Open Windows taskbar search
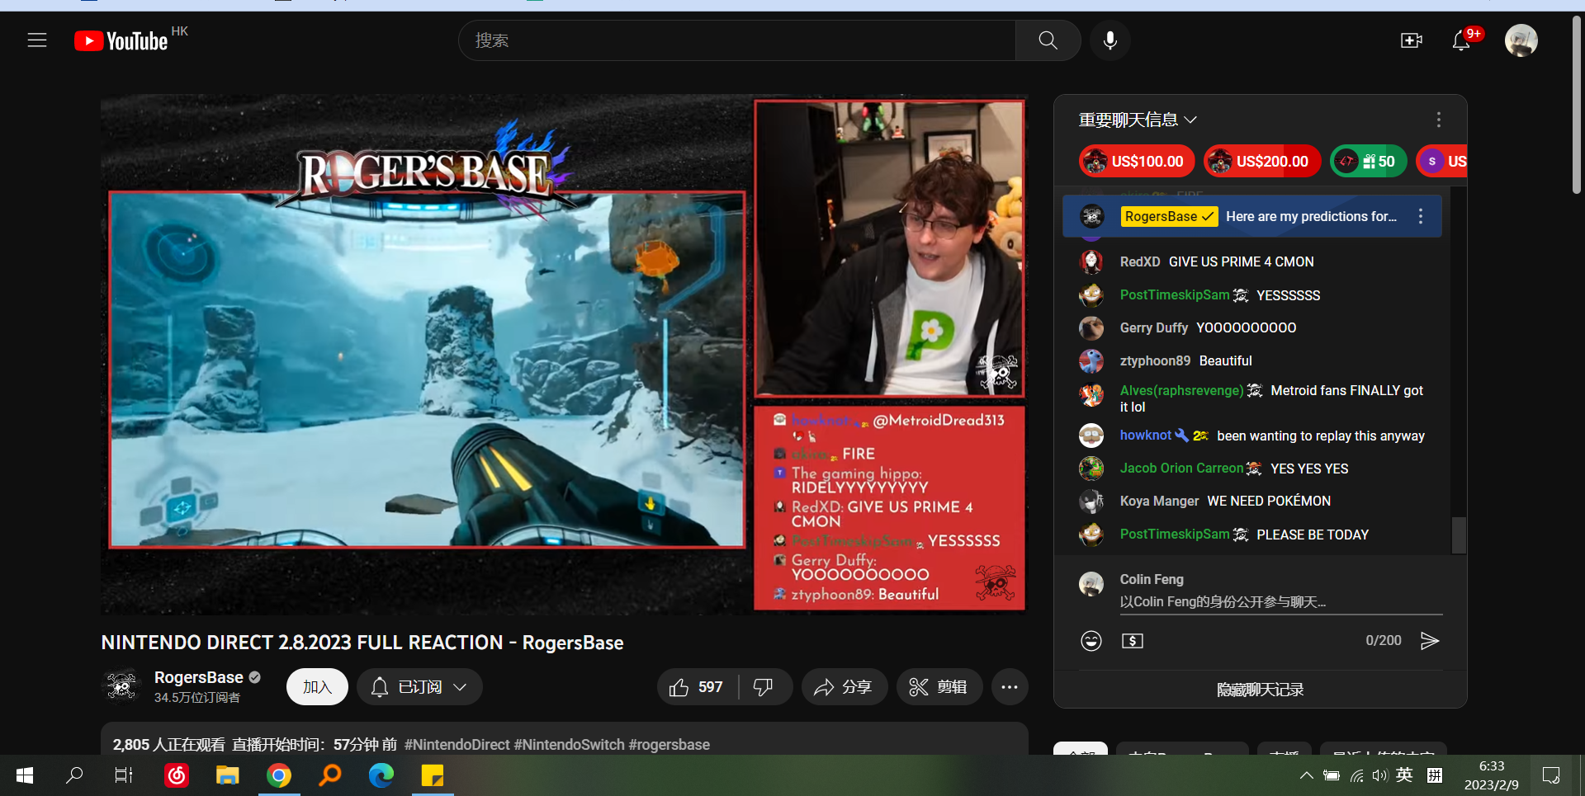The image size is (1585, 796). tap(74, 775)
